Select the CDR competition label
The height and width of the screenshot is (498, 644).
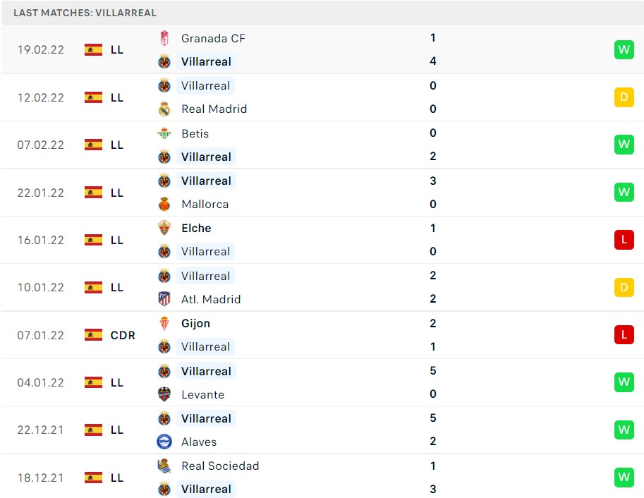tap(123, 335)
